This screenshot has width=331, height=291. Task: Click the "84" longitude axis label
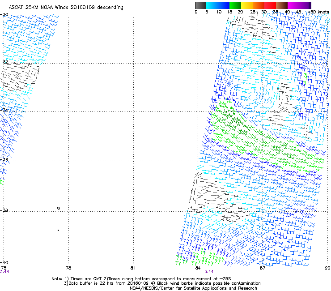point(198,268)
